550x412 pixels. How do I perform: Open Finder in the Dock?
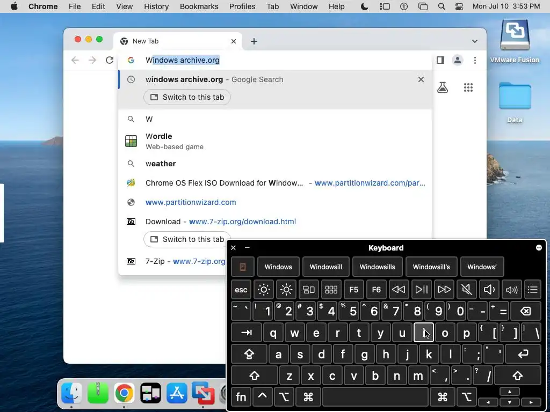(71, 393)
